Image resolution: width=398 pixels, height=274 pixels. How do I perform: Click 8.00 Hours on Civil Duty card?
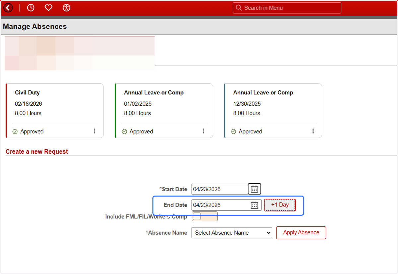pyautogui.click(x=28, y=113)
